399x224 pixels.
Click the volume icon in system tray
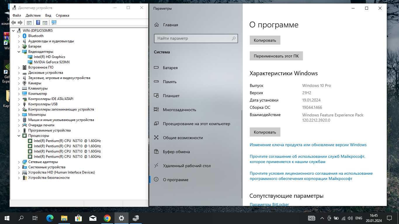pyautogui.click(x=351, y=218)
